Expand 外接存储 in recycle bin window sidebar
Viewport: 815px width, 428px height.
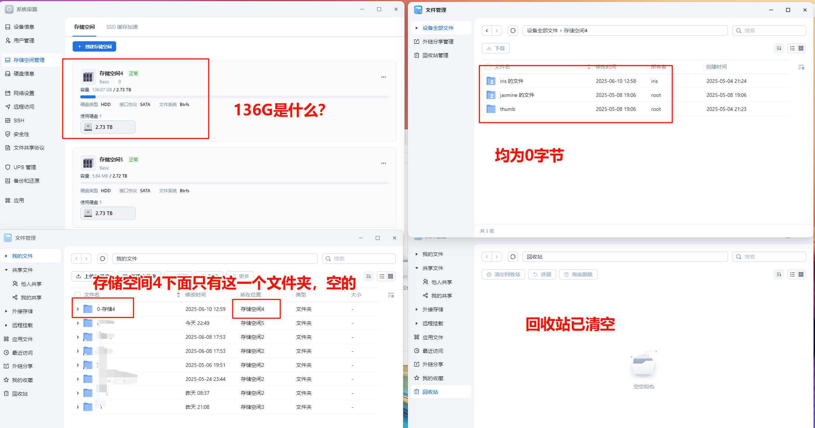coord(417,309)
